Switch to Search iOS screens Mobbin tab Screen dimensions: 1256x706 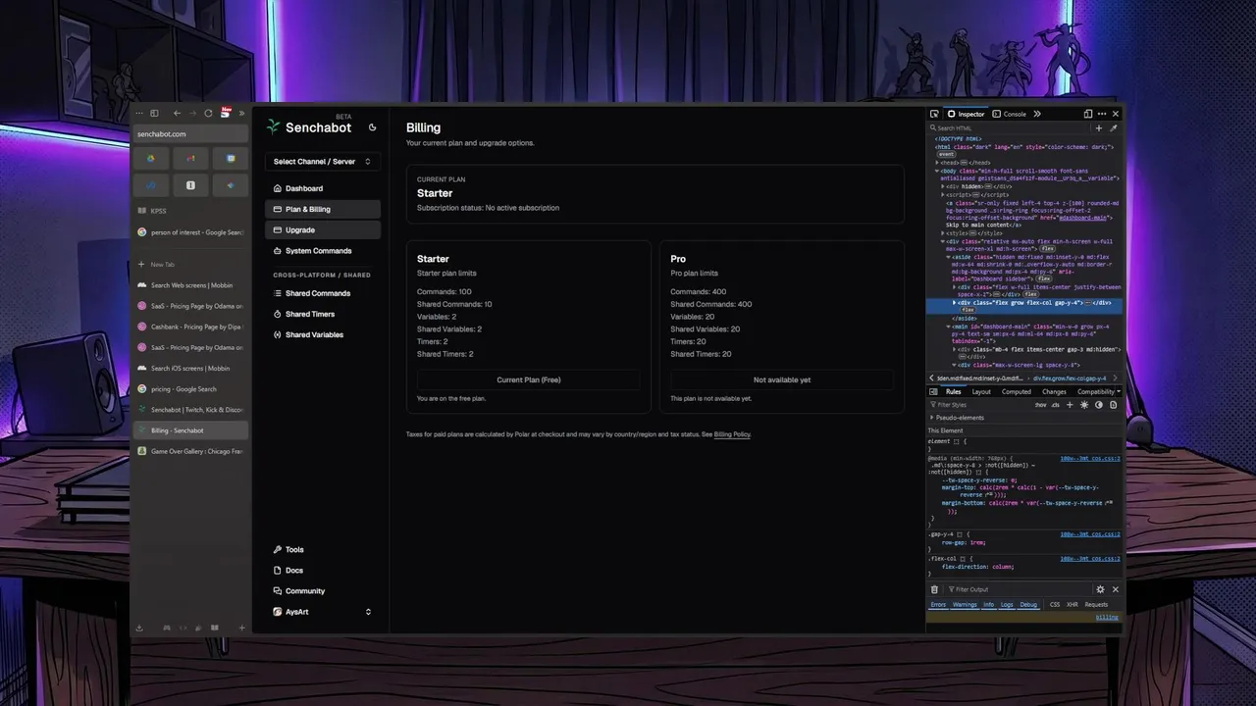pos(190,369)
